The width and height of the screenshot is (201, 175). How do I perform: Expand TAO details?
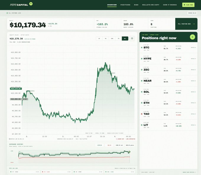193,114
